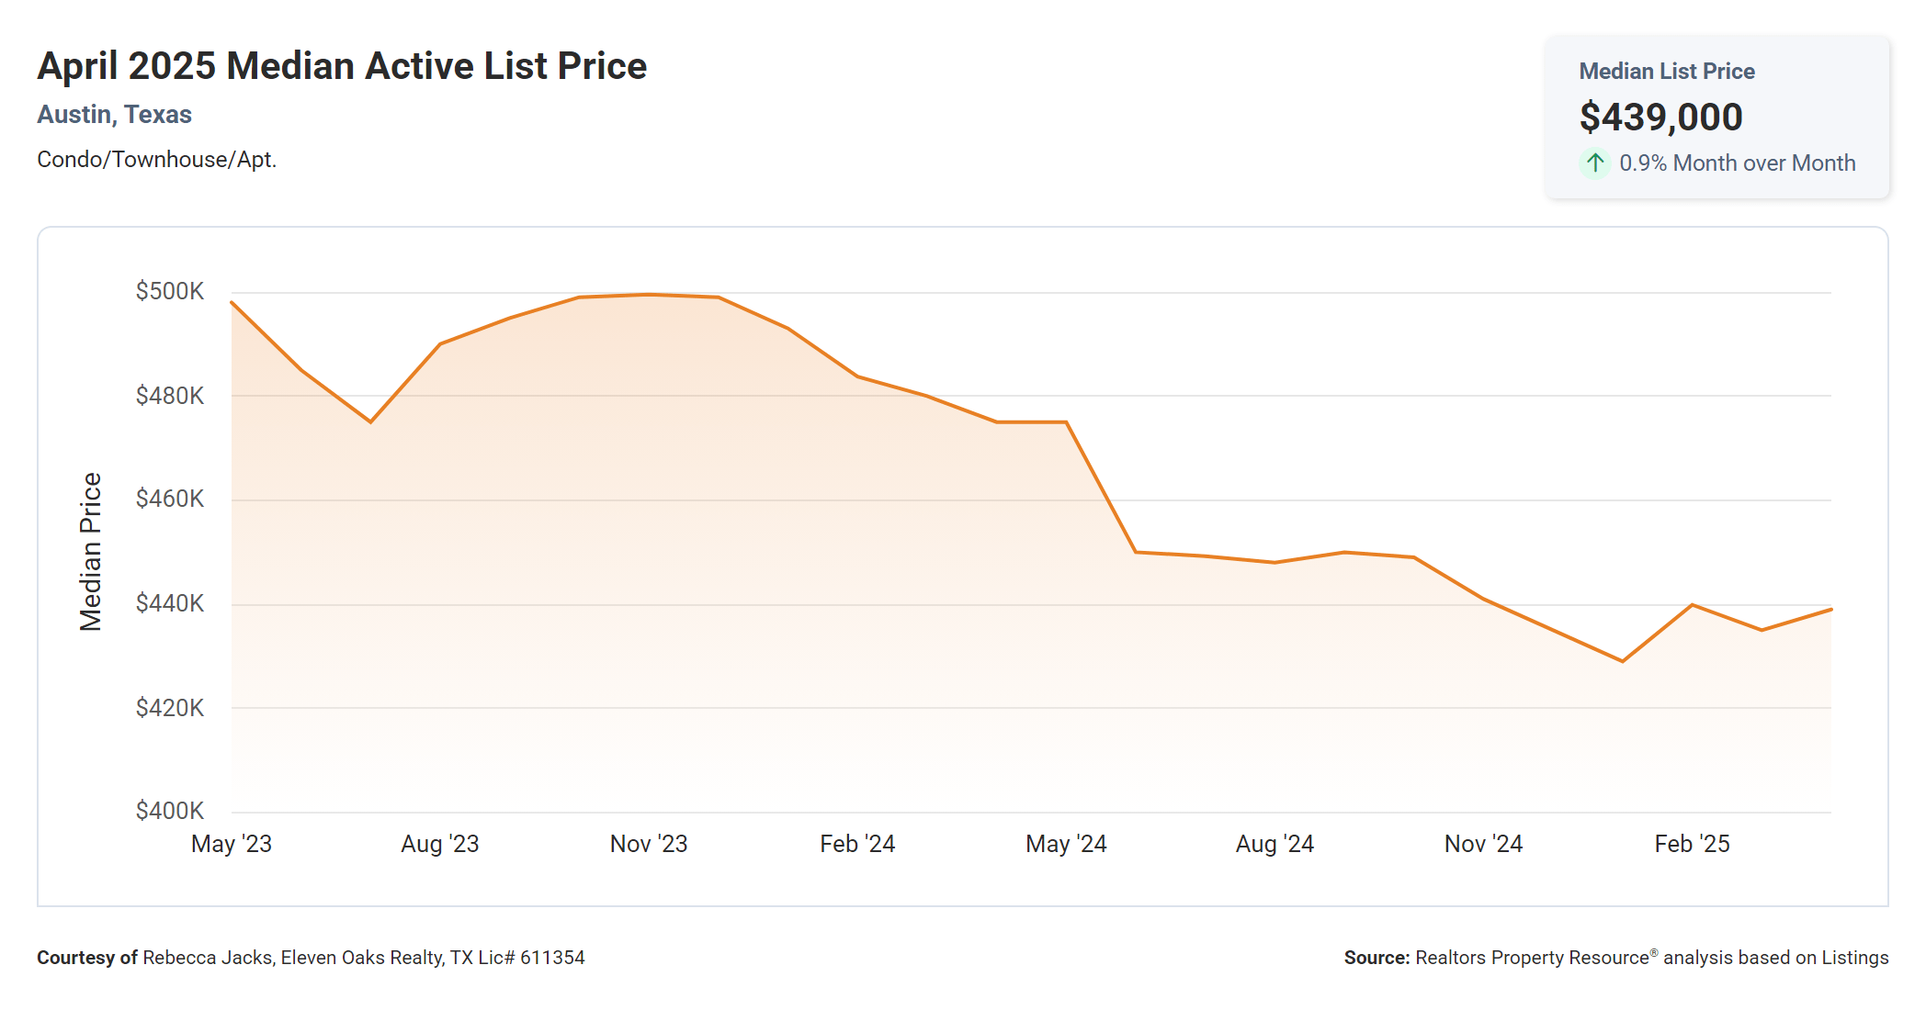1926x1010 pixels.
Task: Click the May '23 x-axis label
Action: tap(232, 844)
